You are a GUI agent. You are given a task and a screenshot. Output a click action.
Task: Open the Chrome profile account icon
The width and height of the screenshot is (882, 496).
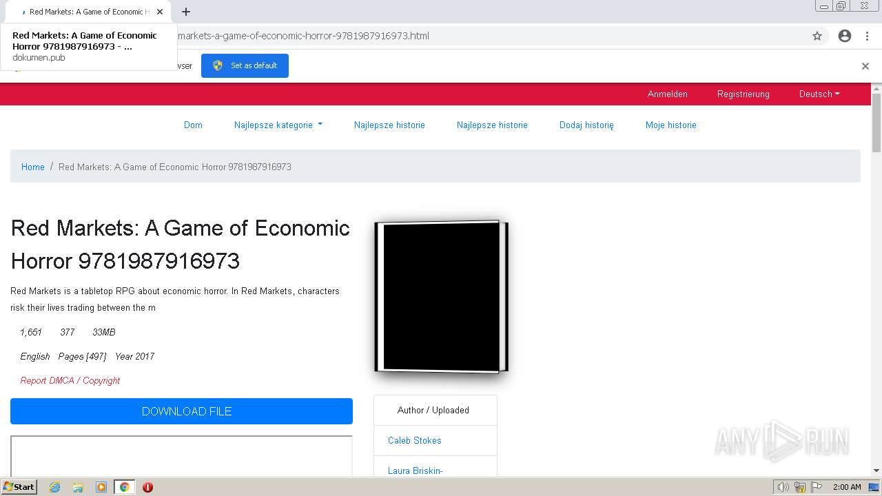point(845,36)
